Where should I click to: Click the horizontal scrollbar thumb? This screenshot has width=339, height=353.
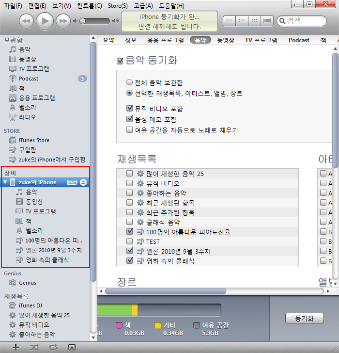(x=166, y=291)
